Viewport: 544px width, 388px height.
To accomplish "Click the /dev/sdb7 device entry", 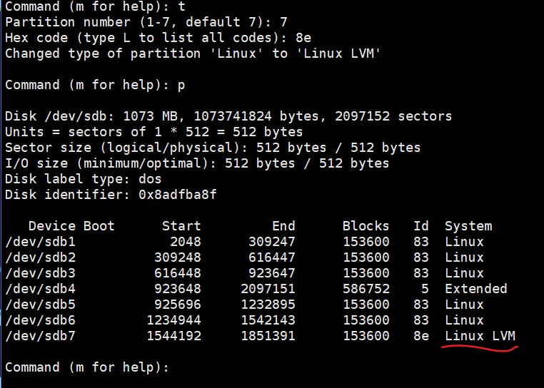I will tap(40, 336).
